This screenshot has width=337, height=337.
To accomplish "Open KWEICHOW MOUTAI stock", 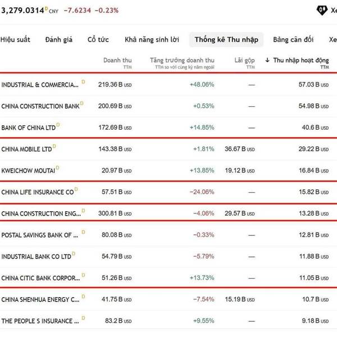I will 28,171.
